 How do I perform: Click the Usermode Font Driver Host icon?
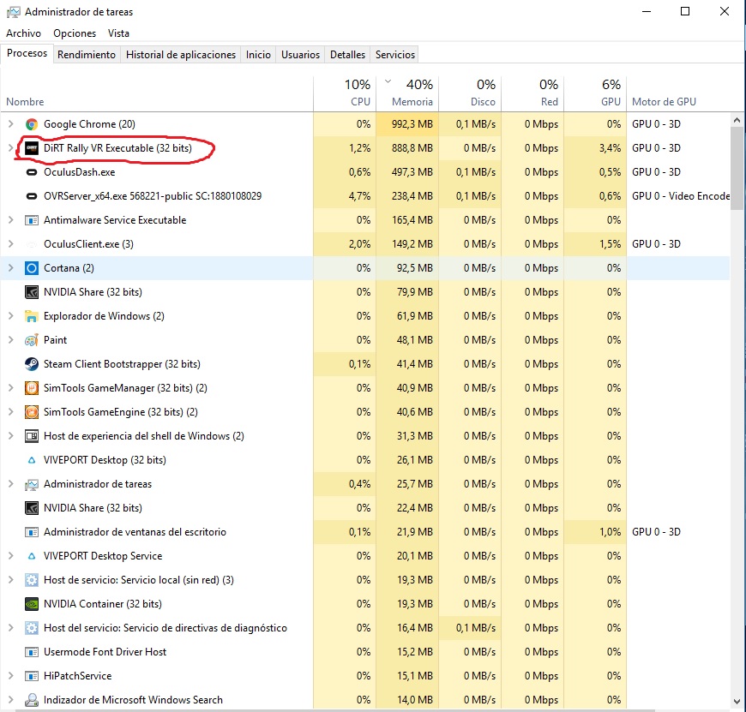pos(32,652)
